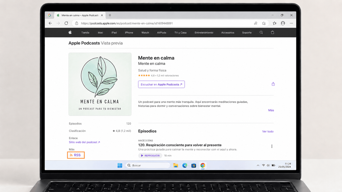Open the TV y Casa menu item
Viewport: 342px width, 192px height.
180,33
